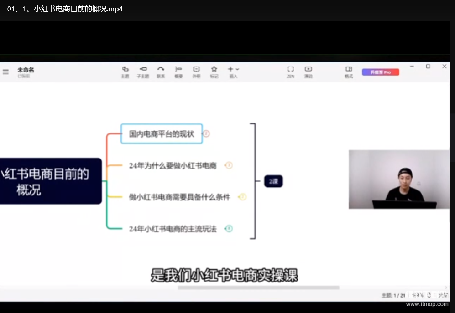Click the 主题: 1 / 21 topic count

coord(393,295)
